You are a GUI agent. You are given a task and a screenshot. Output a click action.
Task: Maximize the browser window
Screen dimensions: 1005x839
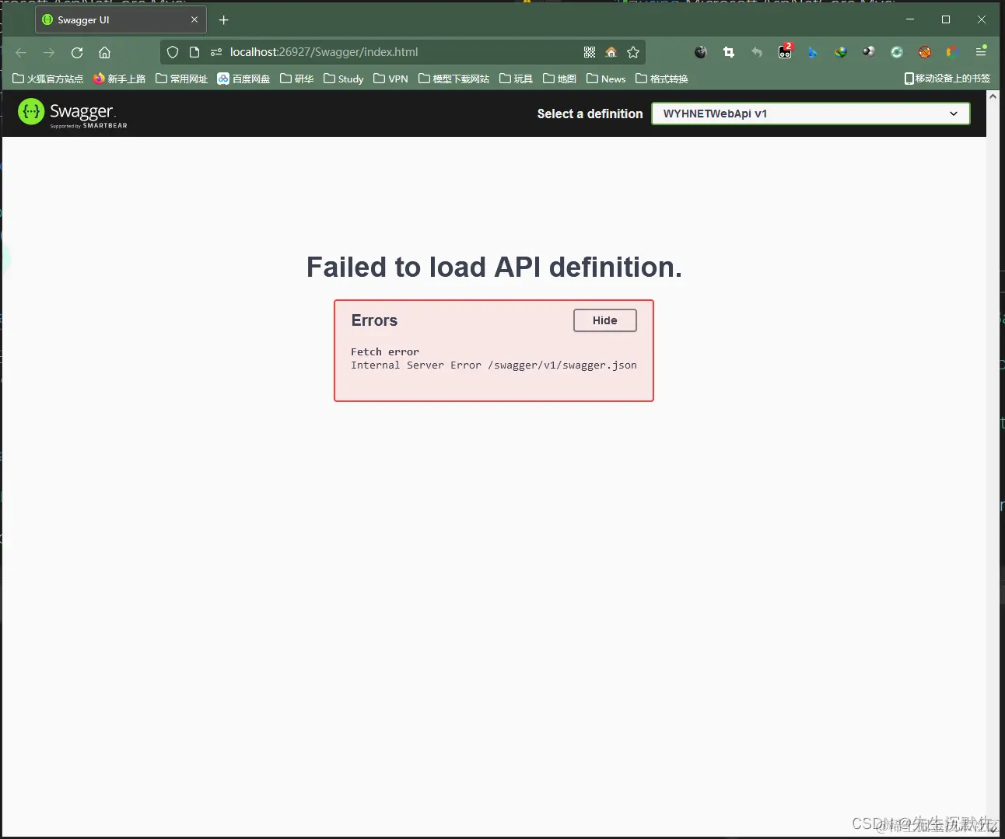[x=946, y=19]
